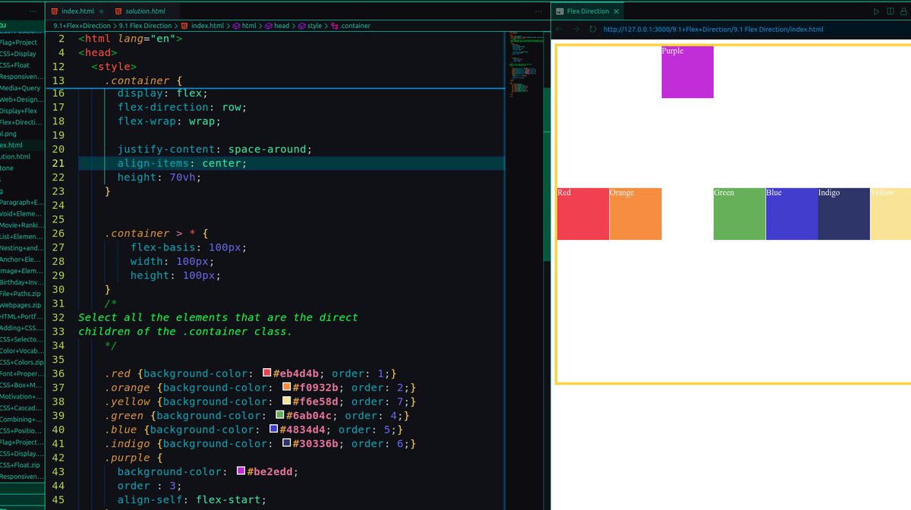This screenshot has height=510, width=911.
Task: Click the Red box in preview
Action: [x=583, y=214]
